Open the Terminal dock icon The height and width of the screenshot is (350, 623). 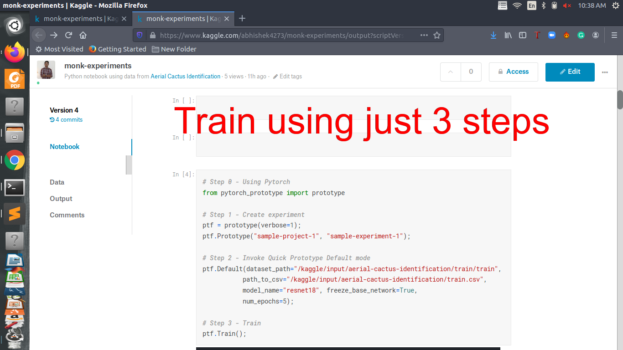15,187
